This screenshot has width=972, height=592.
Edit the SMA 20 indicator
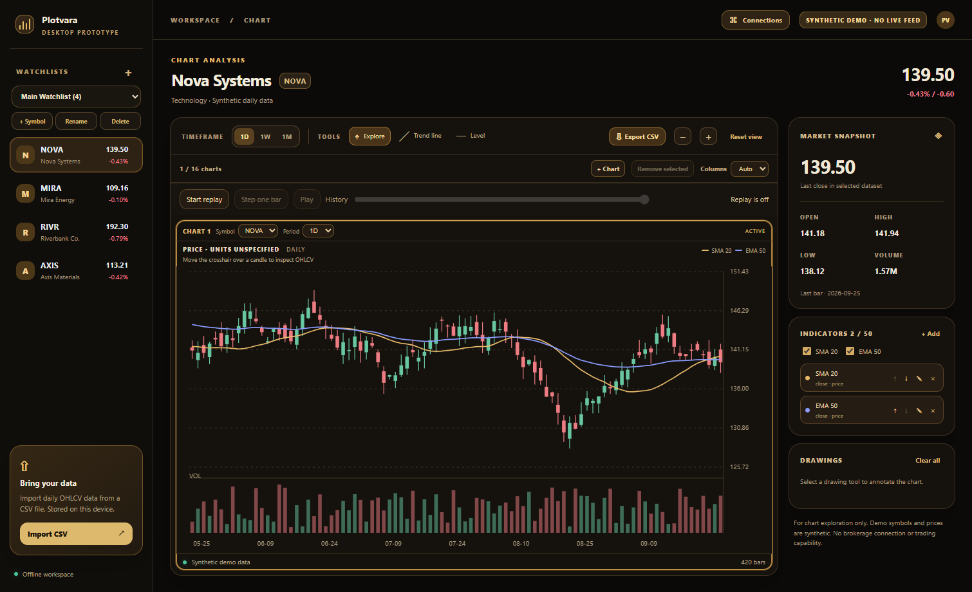click(919, 378)
